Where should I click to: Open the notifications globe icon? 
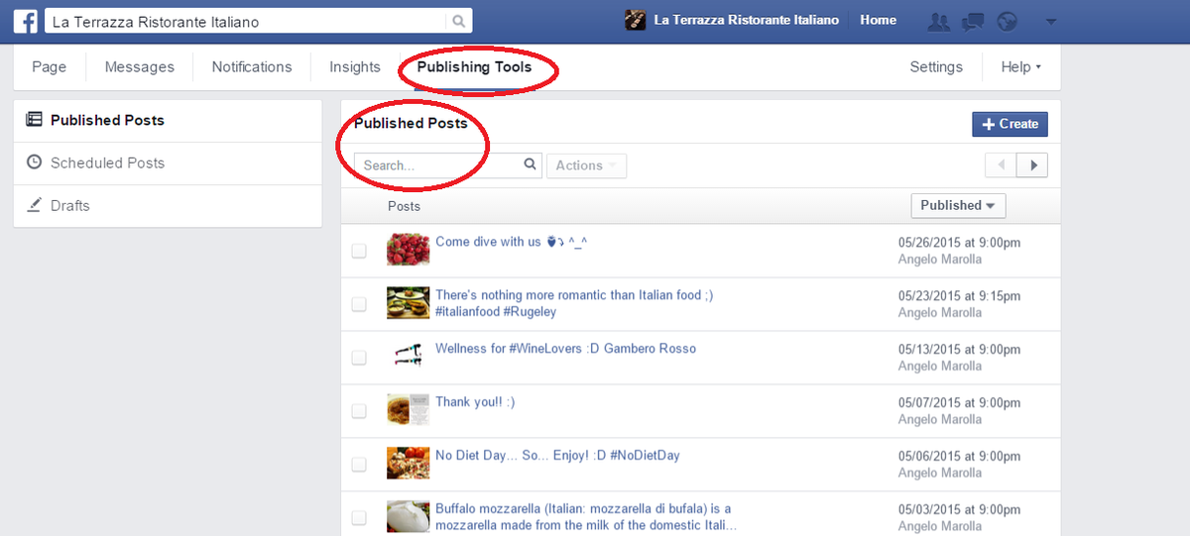pyautogui.click(x=1008, y=21)
